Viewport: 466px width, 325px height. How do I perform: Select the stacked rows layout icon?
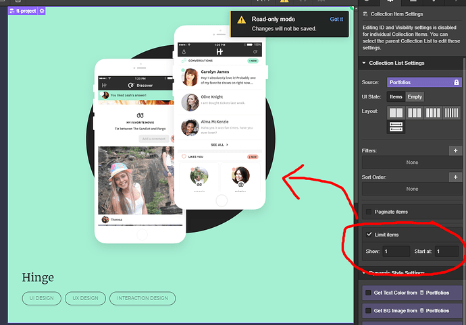point(396,127)
